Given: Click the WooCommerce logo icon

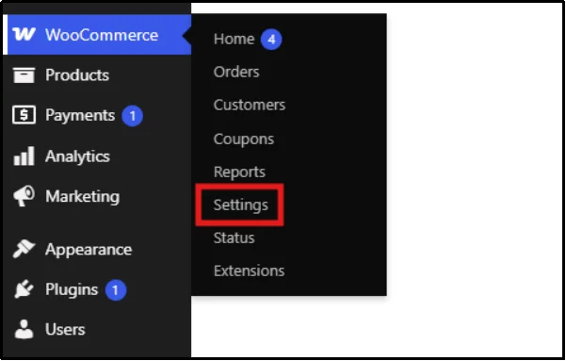Looking at the screenshot, I should pos(24,35).
